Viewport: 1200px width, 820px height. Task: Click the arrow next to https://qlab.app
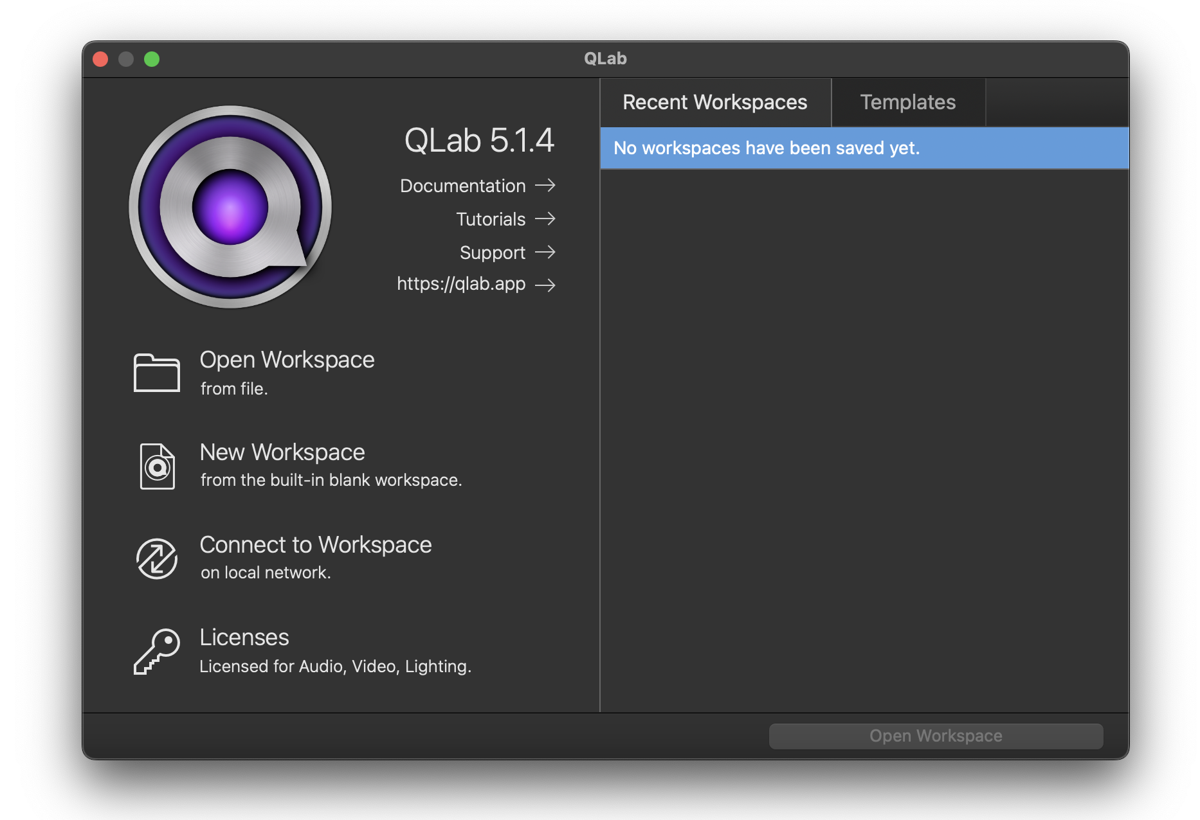tap(545, 285)
